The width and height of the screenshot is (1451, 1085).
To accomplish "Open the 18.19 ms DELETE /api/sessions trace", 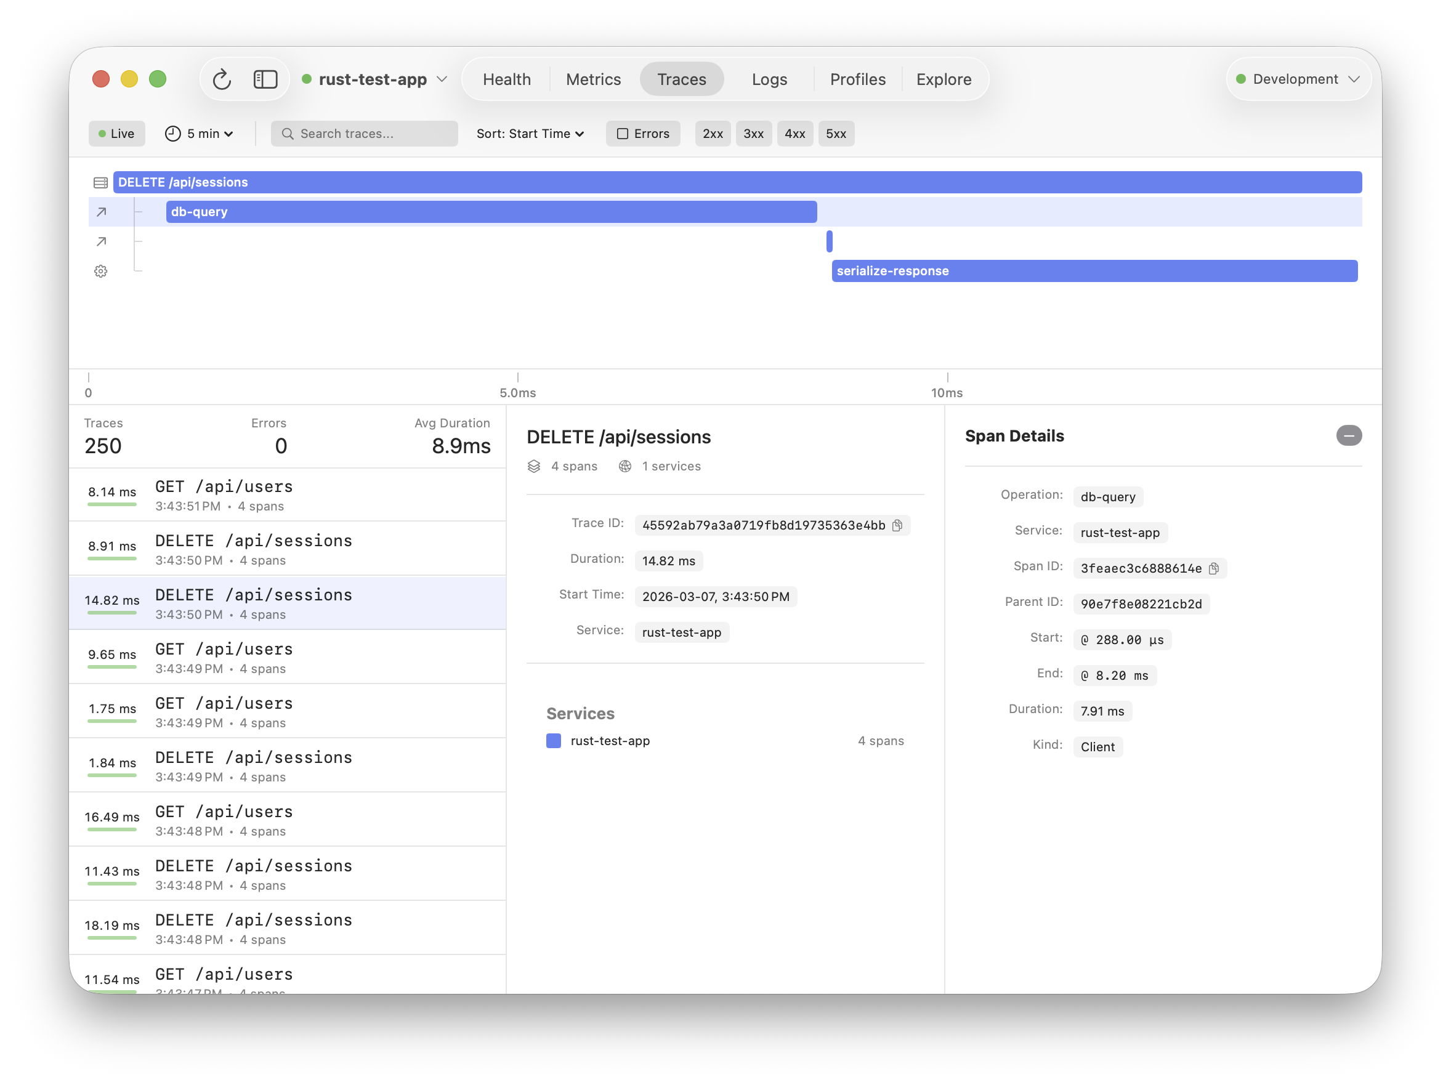I will [x=288, y=928].
